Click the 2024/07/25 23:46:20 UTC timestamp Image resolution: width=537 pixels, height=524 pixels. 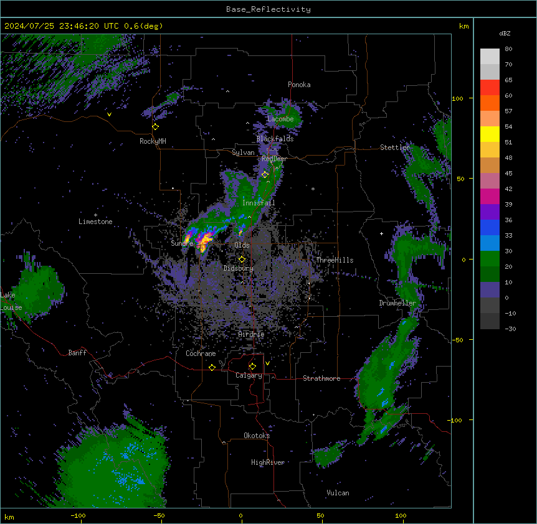63,26
